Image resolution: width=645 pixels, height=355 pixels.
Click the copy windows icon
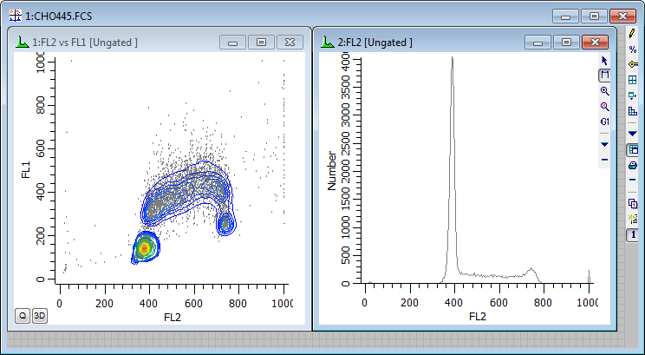click(633, 203)
